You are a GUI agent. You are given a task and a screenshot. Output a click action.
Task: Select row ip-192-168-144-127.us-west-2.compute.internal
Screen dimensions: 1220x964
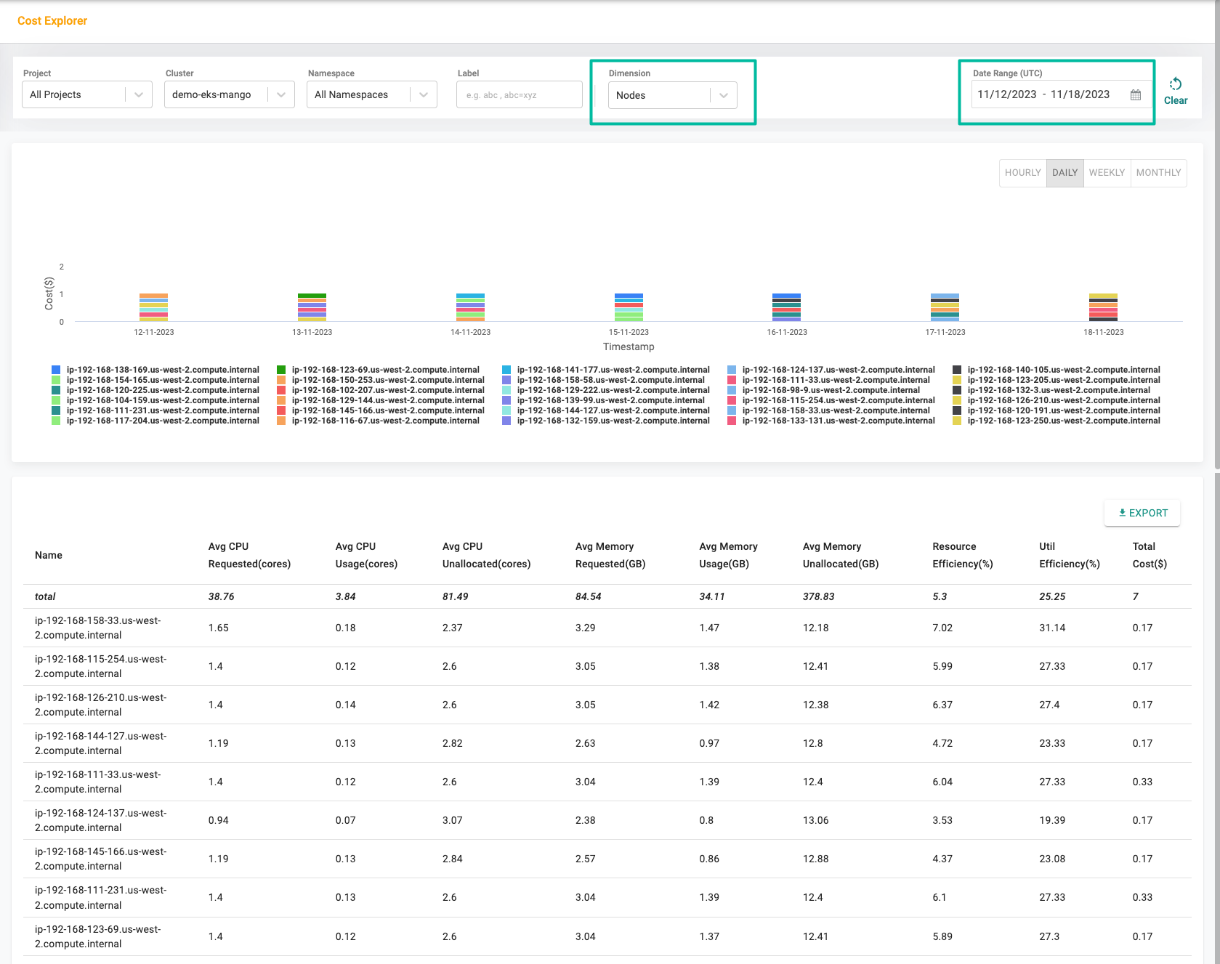coord(607,743)
